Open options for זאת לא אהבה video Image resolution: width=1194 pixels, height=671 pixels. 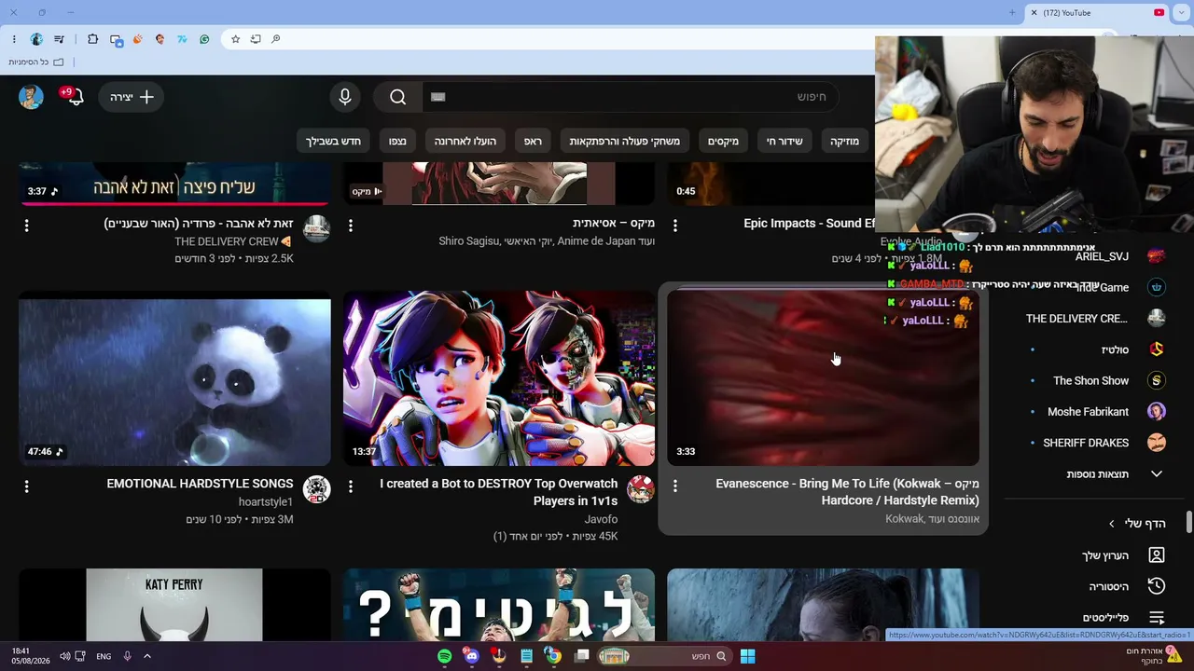click(26, 226)
